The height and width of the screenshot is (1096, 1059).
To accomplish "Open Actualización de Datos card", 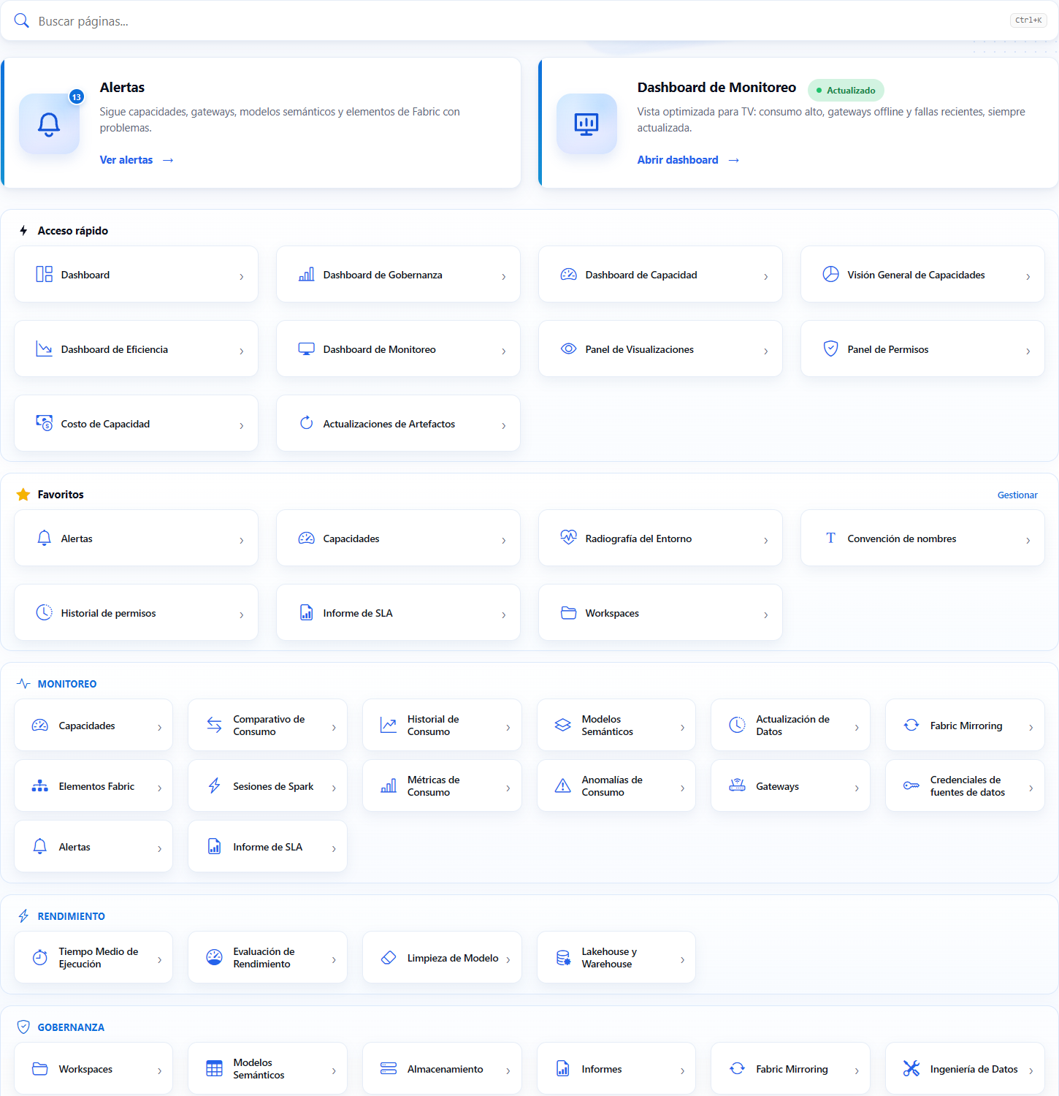I will pos(790,725).
